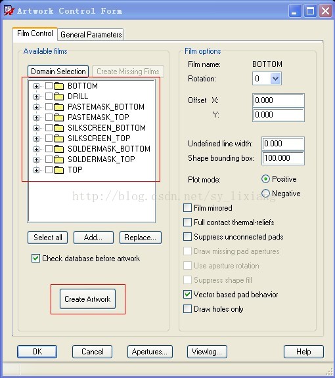The height and width of the screenshot is (378, 335).
Task: Click the TOP film folder icon
Action: pyautogui.click(x=58, y=170)
